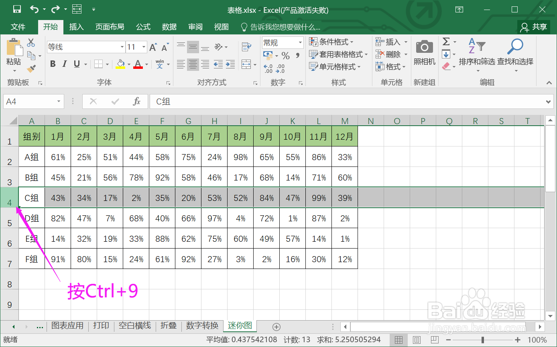Expand the 常规 number format dropdown

click(x=299, y=42)
